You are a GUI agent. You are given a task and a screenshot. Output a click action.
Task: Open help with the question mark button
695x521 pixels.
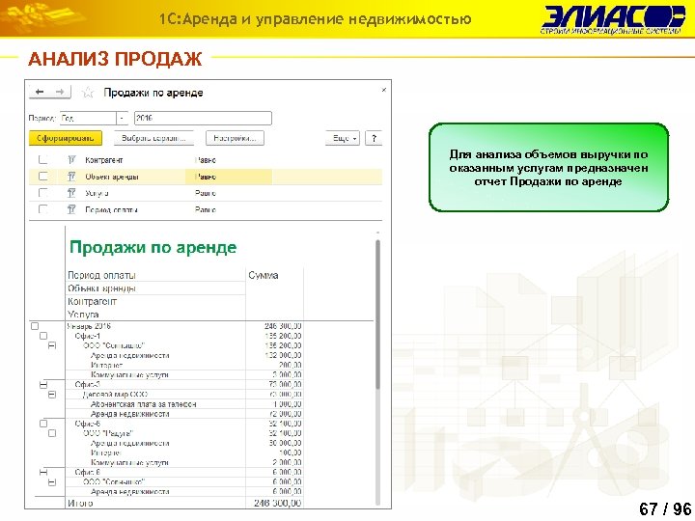[374, 138]
